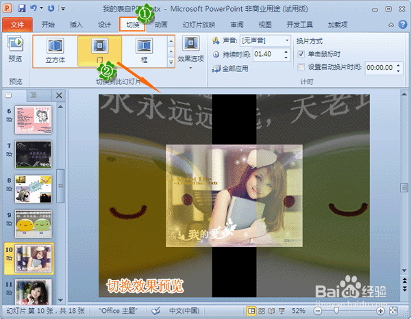
Task: Switch to the 视图 tab
Action: coord(265,25)
